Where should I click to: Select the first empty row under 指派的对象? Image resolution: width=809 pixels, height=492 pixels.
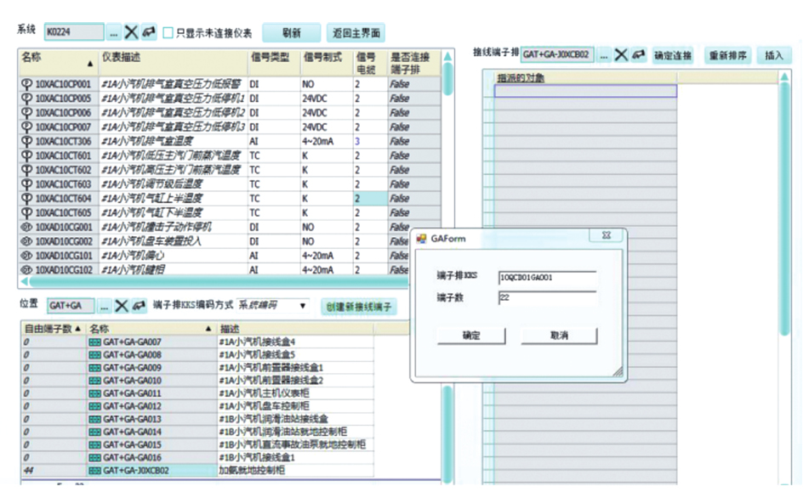pyautogui.click(x=585, y=91)
